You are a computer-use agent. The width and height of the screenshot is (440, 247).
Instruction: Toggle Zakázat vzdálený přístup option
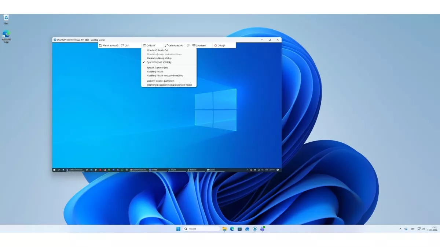tap(159, 58)
